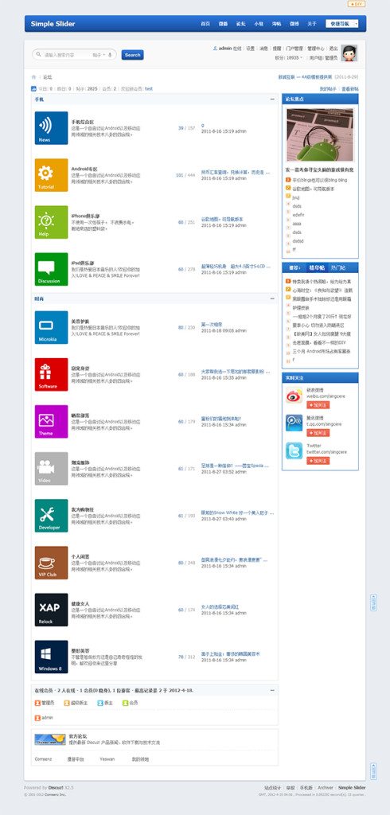Click the last menu item before quick navigation
Viewport: 390px width, 815px height.
pos(311,24)
